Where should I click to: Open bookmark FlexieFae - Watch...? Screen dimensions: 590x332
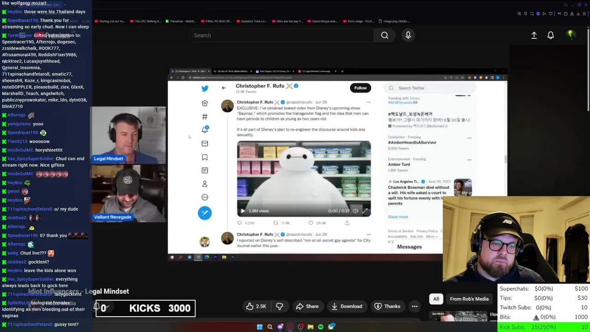(181, 21)
